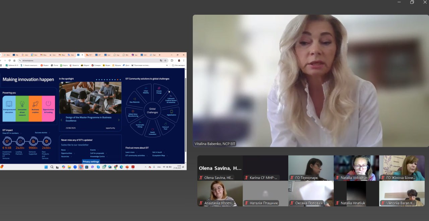Click View EIT in numbers link

11,133
